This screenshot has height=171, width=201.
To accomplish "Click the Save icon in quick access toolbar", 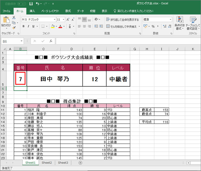I will (x=31, y=4).
